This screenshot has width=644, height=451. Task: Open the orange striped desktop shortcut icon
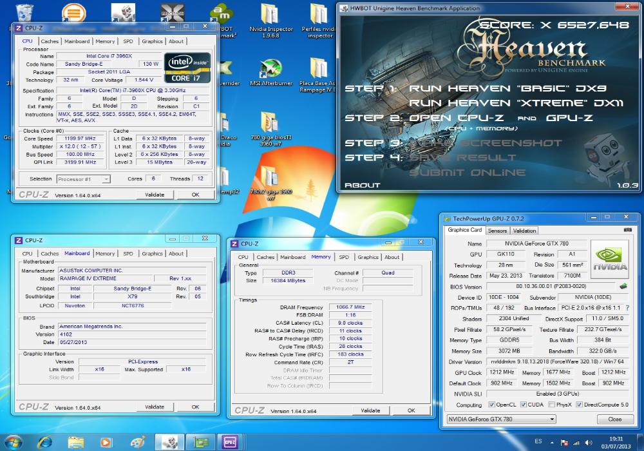pos(74,12)
